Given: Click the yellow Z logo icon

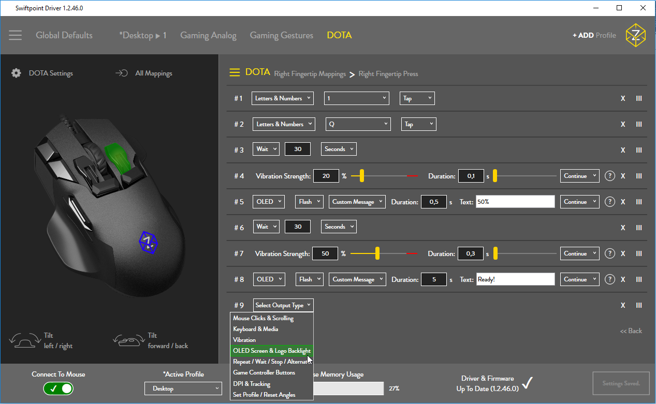Looking at the screenshot, I should pos(635,35).
